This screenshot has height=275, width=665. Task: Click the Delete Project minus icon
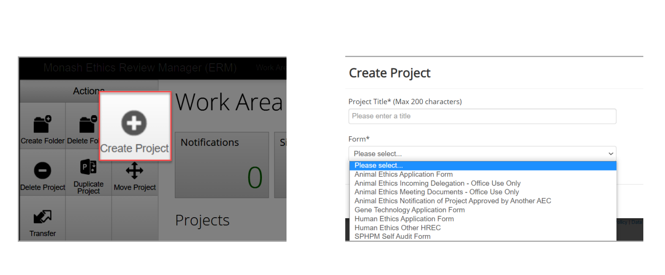click(x=42, y=171)
